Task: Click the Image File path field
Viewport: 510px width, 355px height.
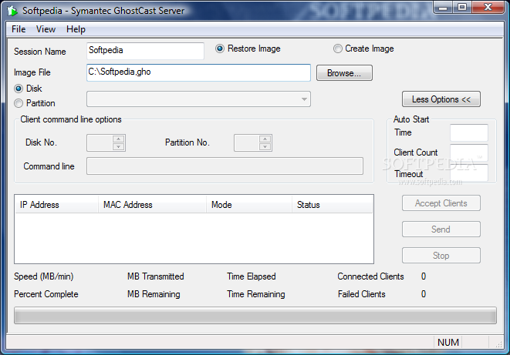Action: tap(198, 72)
